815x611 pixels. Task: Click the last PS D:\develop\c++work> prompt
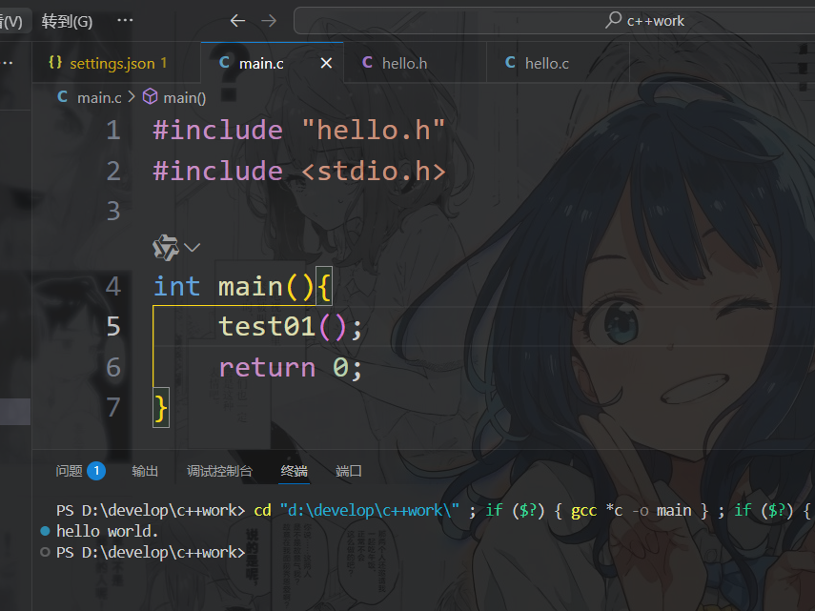pyautogui.click(x=151, y=552)
